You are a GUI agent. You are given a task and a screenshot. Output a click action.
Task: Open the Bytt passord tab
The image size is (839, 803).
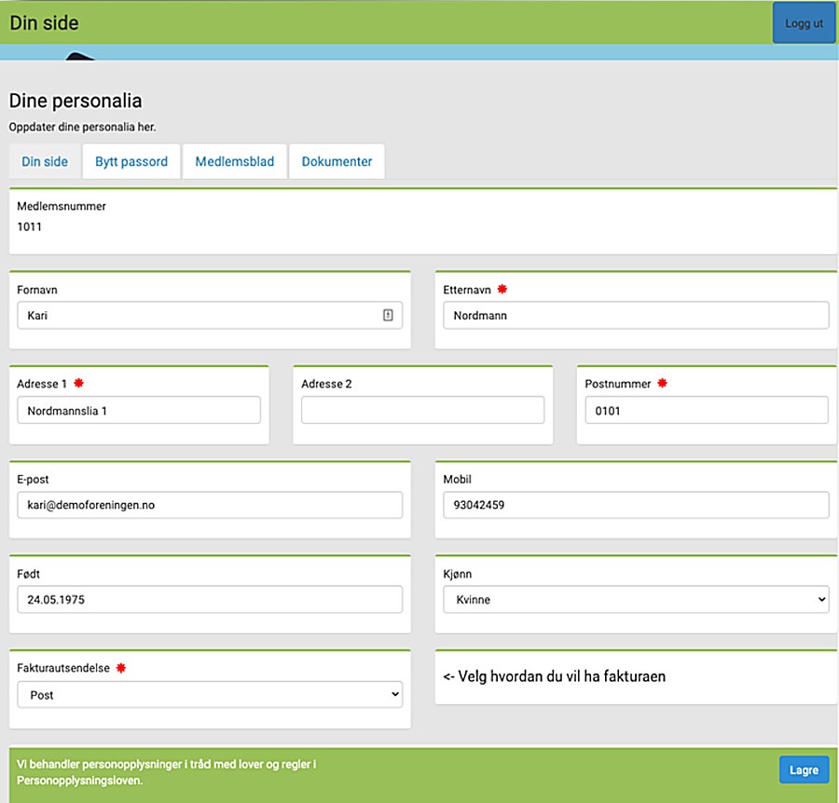click(131, 161)
